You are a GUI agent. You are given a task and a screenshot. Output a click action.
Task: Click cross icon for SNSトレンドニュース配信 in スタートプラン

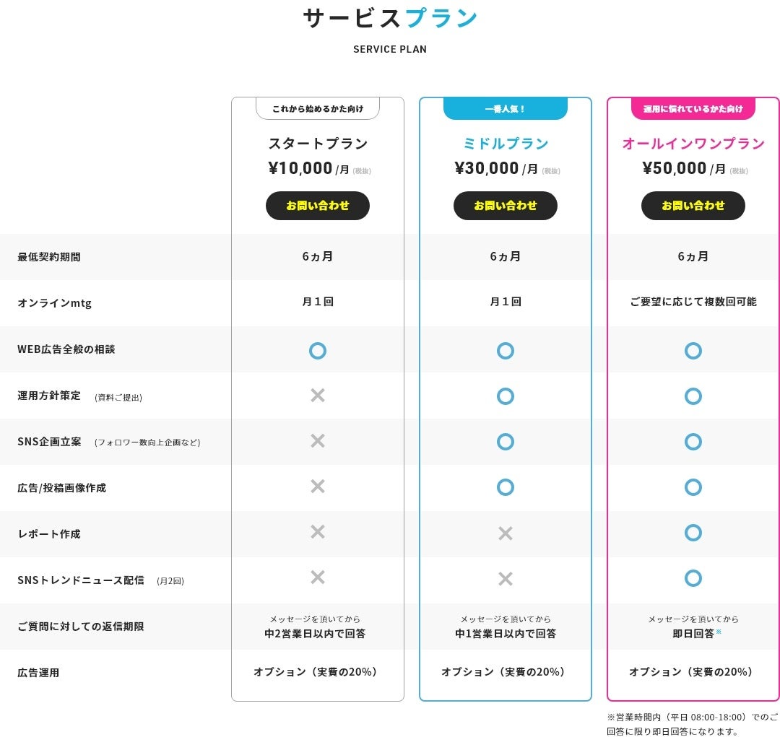(318, 577)
